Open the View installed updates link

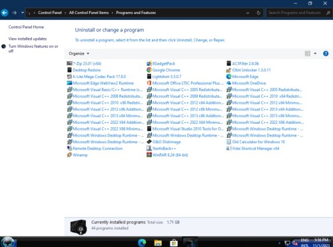27,39
